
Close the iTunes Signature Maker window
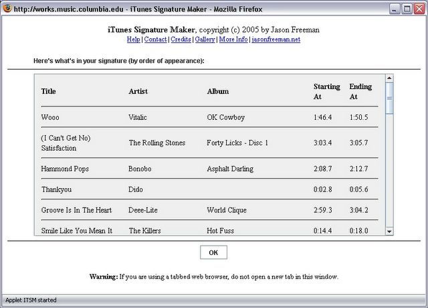(x=419, y=9)
